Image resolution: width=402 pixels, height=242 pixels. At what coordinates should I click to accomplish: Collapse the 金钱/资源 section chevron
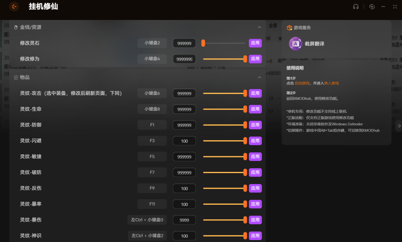259,27
